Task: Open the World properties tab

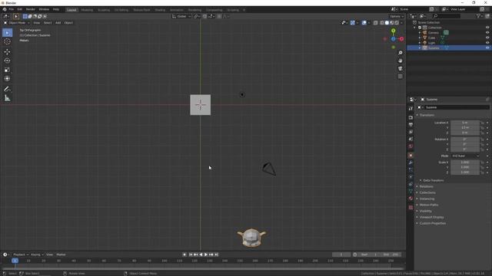Action: (411, 146)
